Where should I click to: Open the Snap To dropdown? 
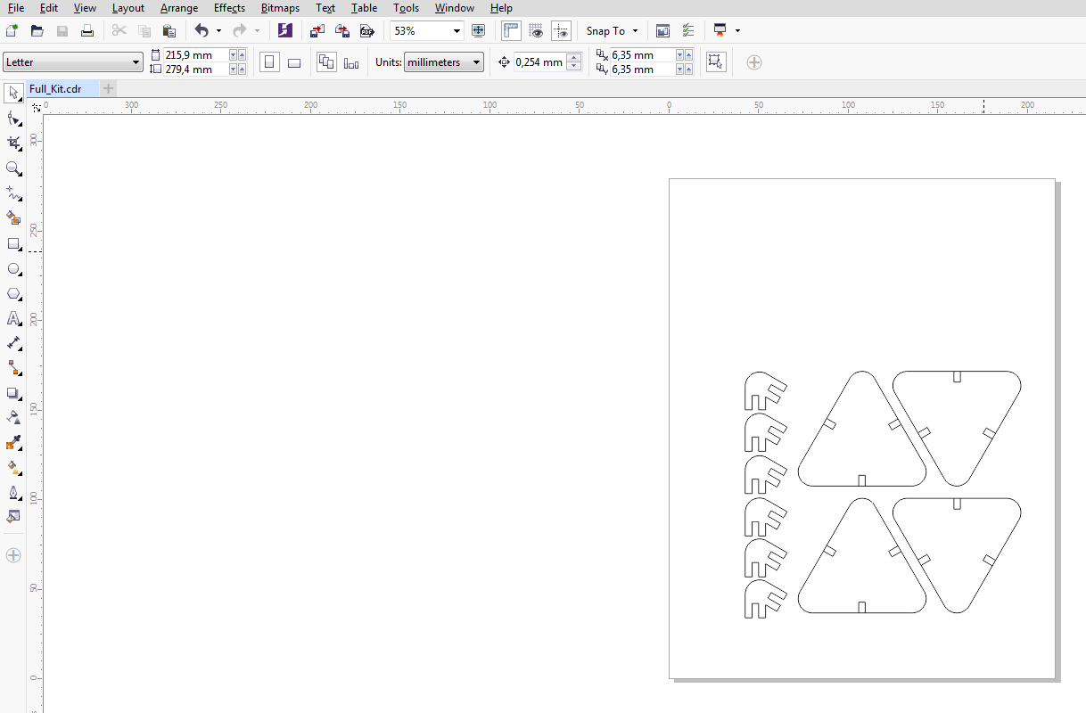pos(612,30)
